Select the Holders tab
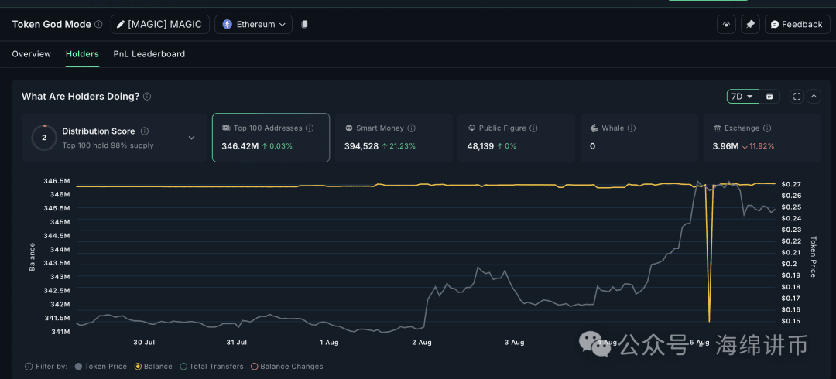This screenshot has height=379, width=836. point(82,54)
